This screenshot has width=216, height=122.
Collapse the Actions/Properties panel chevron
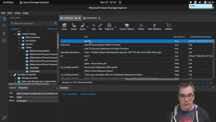point(57,88)
